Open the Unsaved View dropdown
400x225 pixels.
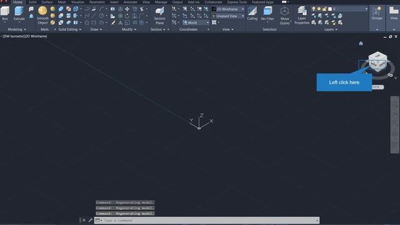coord(228,16)
